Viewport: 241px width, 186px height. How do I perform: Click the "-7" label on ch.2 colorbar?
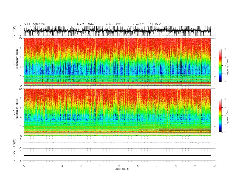click(225, 132)
